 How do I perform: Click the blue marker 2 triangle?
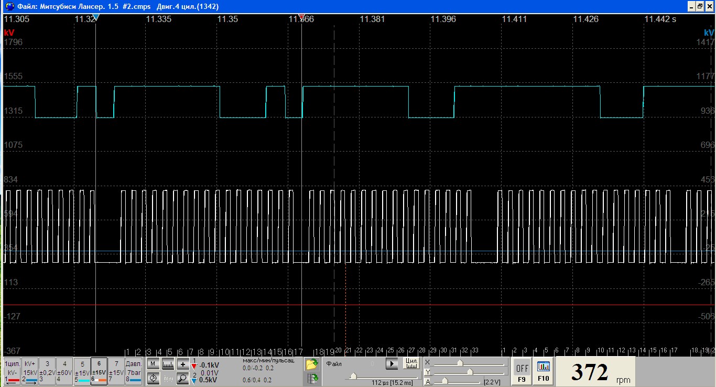(x=194, y=381)
